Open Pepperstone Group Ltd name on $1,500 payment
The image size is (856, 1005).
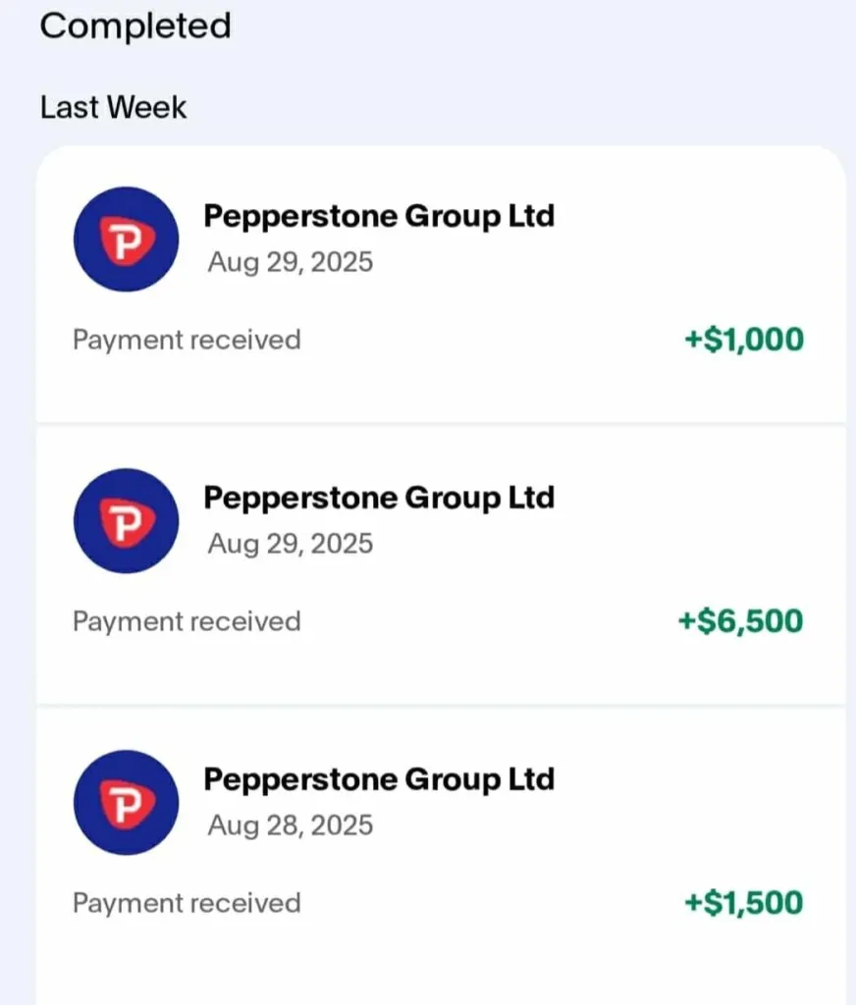tap(378, 778)
